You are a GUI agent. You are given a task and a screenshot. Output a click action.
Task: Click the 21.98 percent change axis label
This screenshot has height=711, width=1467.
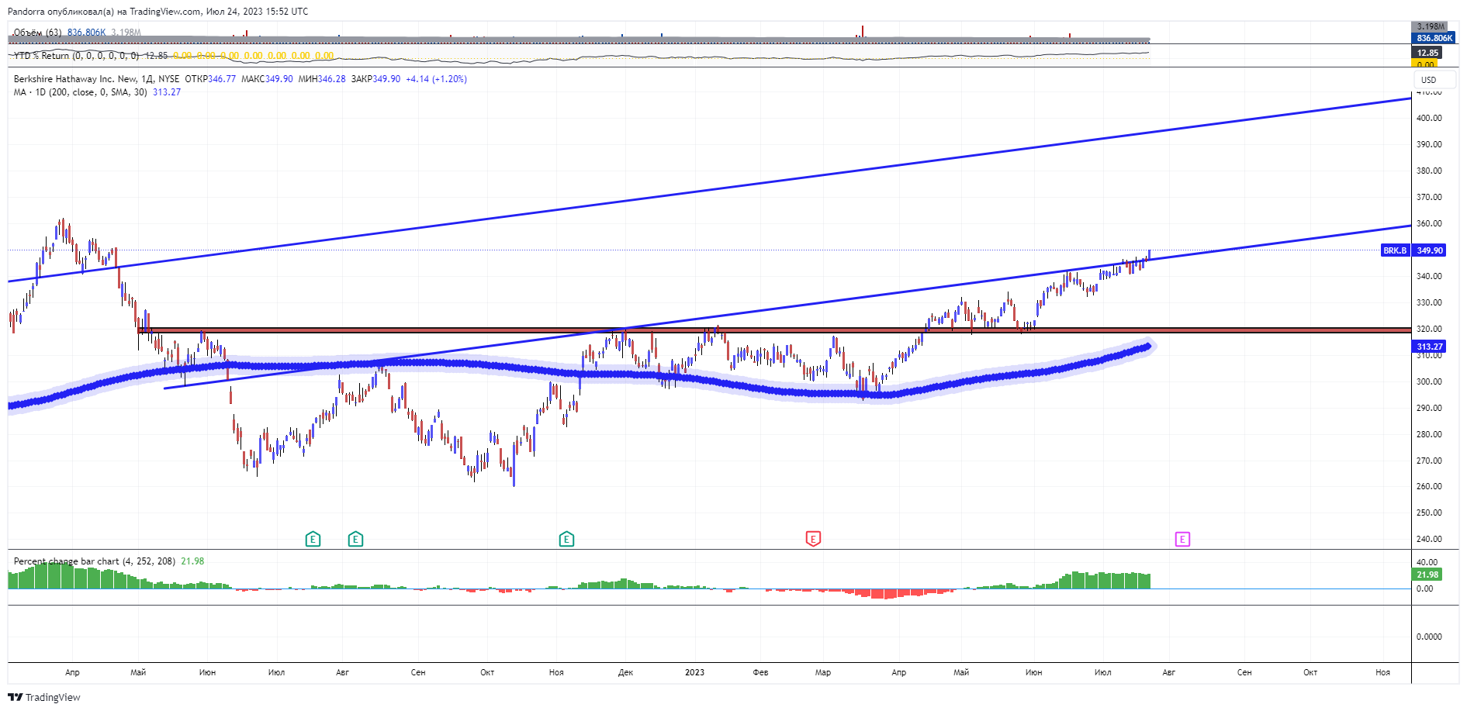[x=1427, y=575]
